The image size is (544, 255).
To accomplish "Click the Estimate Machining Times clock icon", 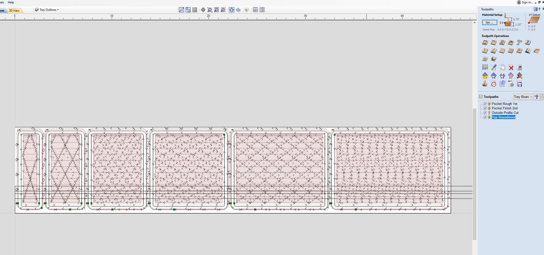I will coord(494,84).
